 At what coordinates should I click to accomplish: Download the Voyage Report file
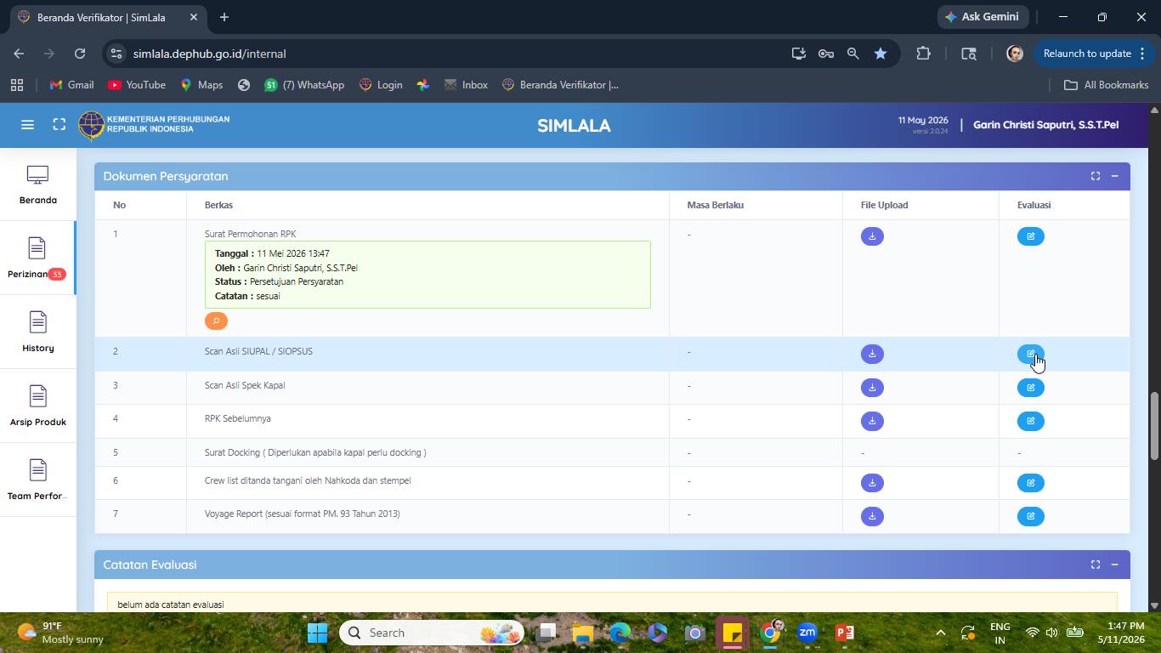pos(872,516)
